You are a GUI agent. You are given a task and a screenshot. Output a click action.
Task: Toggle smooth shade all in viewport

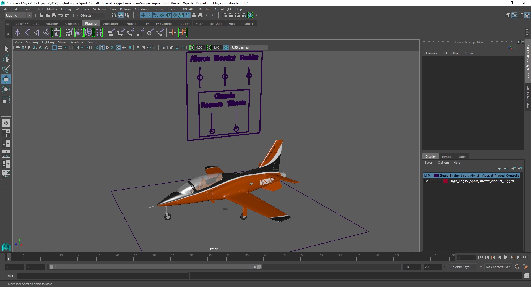(102, 47)
